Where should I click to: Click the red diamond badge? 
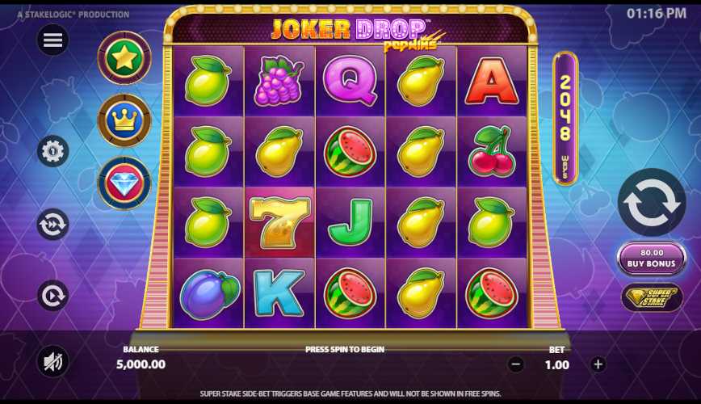124,183
